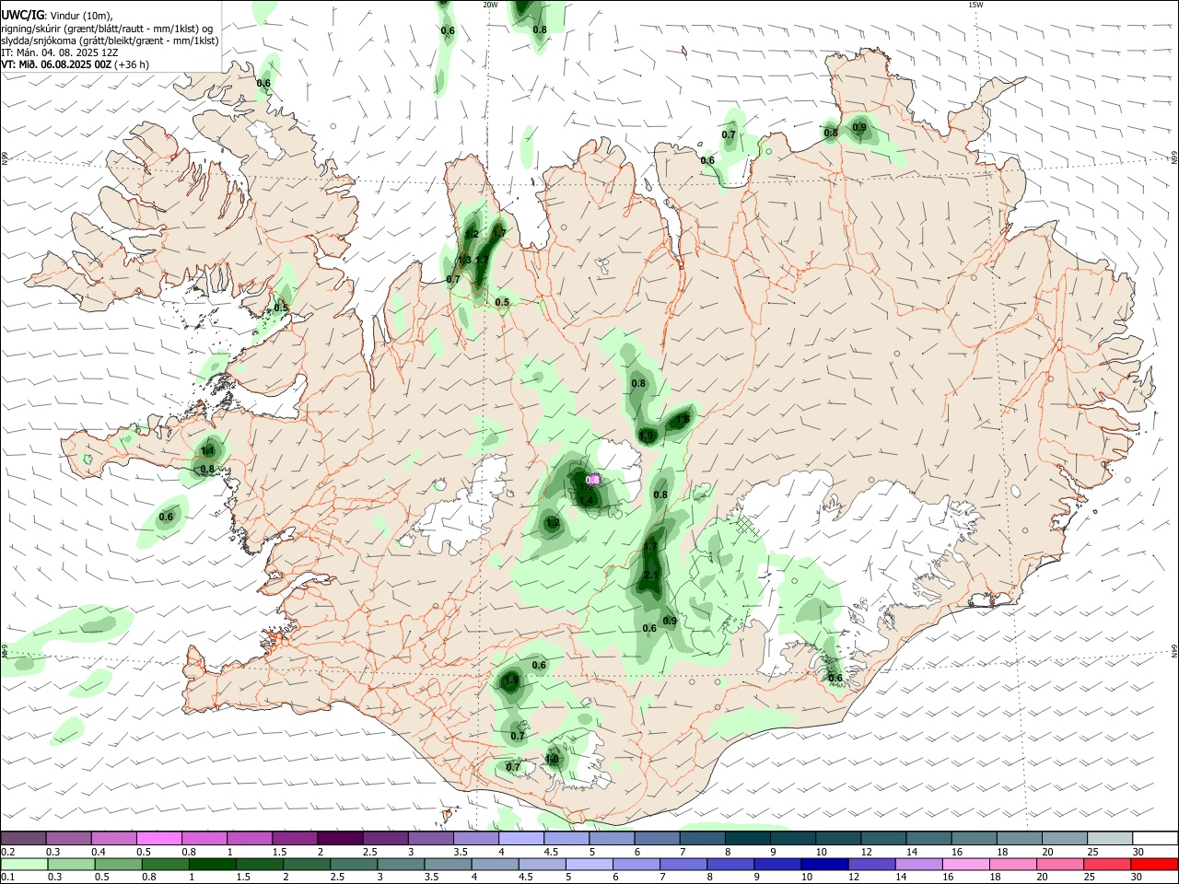The width and height of the screenshot is (1179, 884).
Task: Click the 'rigning/skúrir (grænt/blátt/rautt' description line
Action: (107, 28)
